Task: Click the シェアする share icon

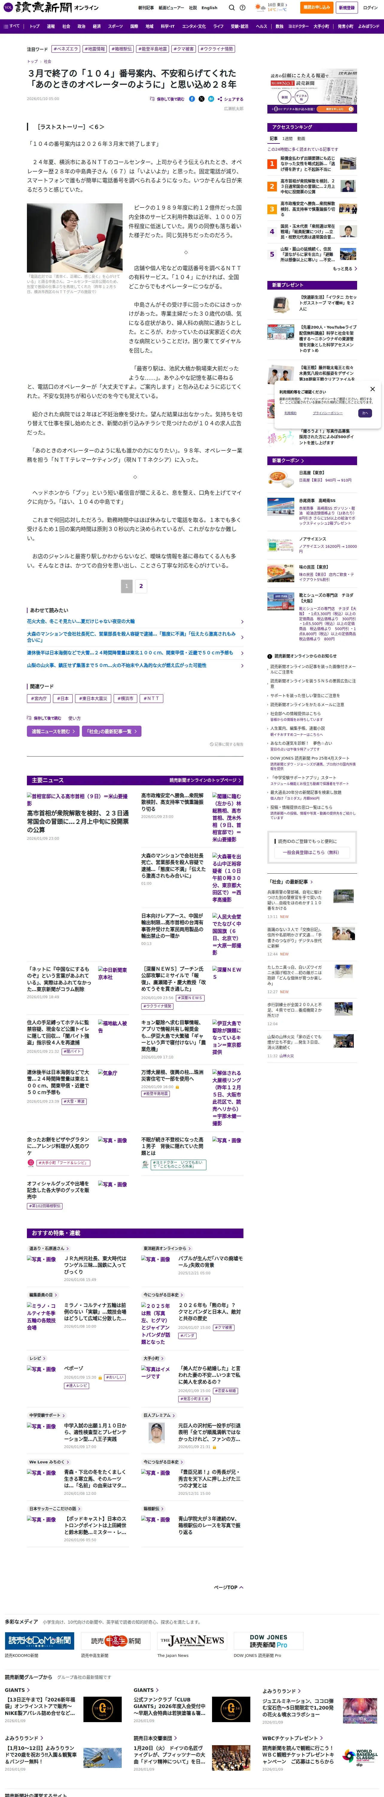Action: pos(231,99)
